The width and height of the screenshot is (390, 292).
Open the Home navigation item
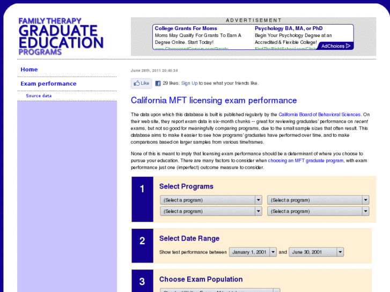(x=29, y=70)
